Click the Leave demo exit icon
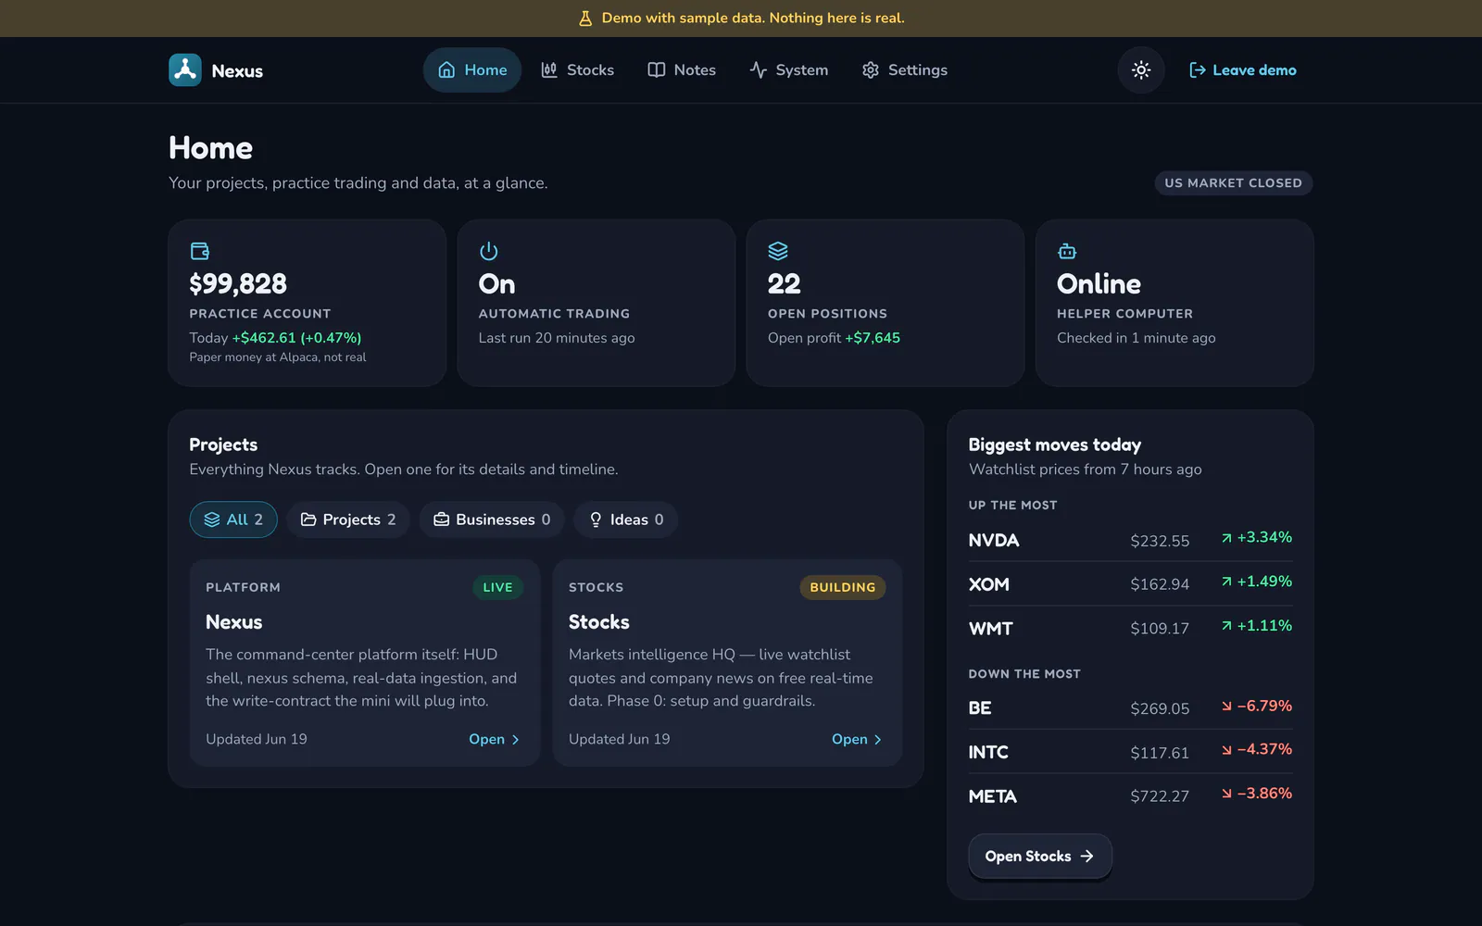This screenshot has height=926, width=1482. (x=1198, y=70)
